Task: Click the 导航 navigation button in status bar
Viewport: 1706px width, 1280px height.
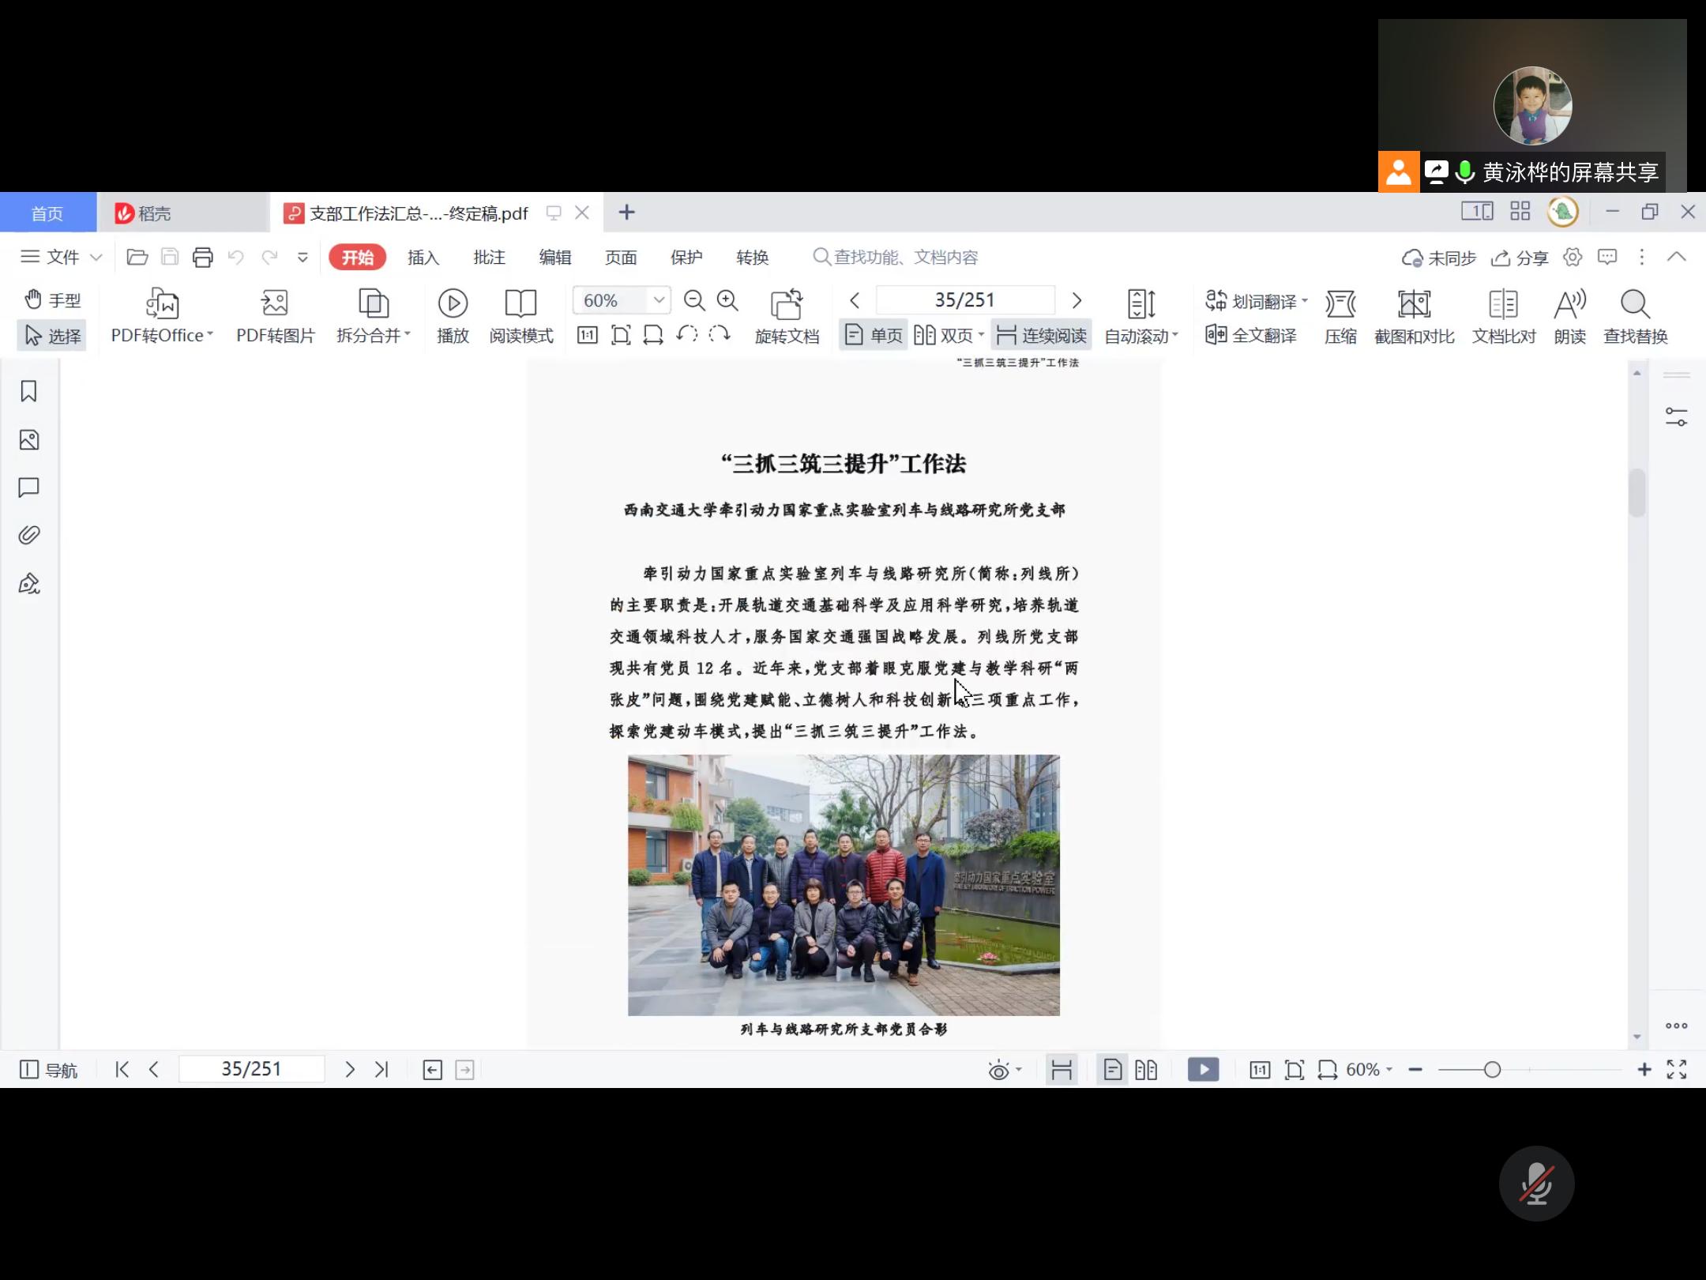Action: coord(49,1071)
